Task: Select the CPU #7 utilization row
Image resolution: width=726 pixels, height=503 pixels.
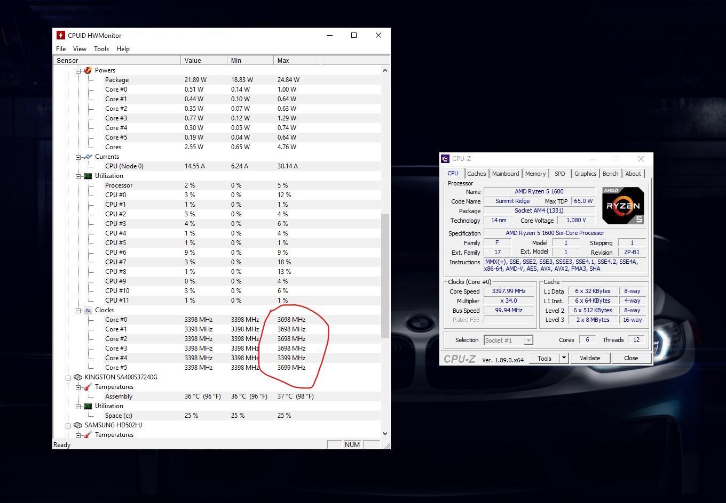Action: (x=242, y=262)
